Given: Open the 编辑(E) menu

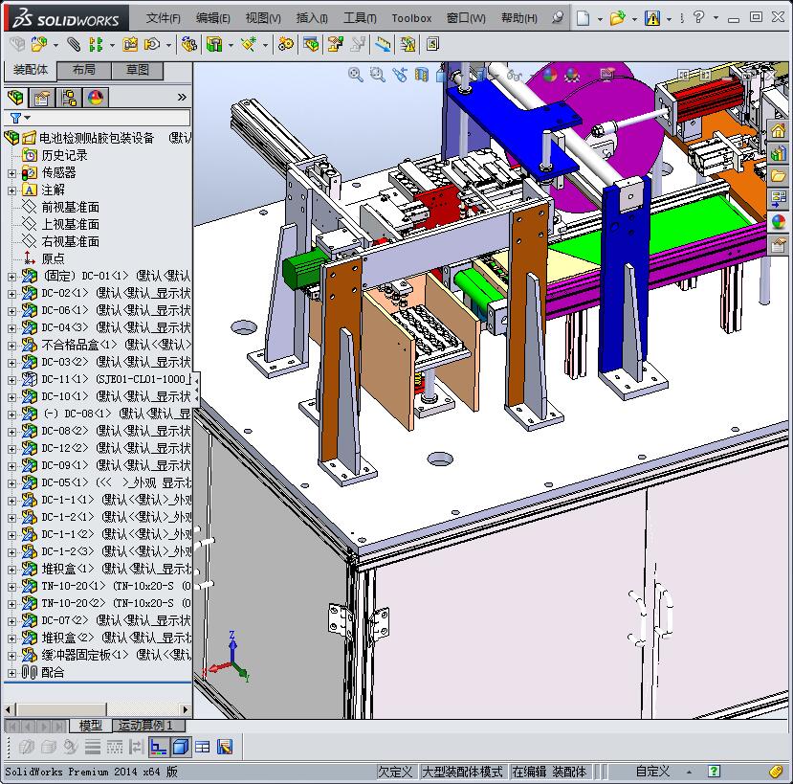Looking at the screenshot, I should [x=213, y=18].
